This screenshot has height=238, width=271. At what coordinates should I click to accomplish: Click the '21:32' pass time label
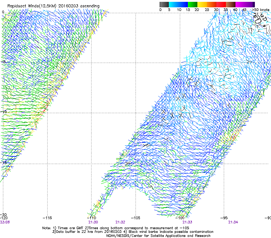tap(120, 222)
